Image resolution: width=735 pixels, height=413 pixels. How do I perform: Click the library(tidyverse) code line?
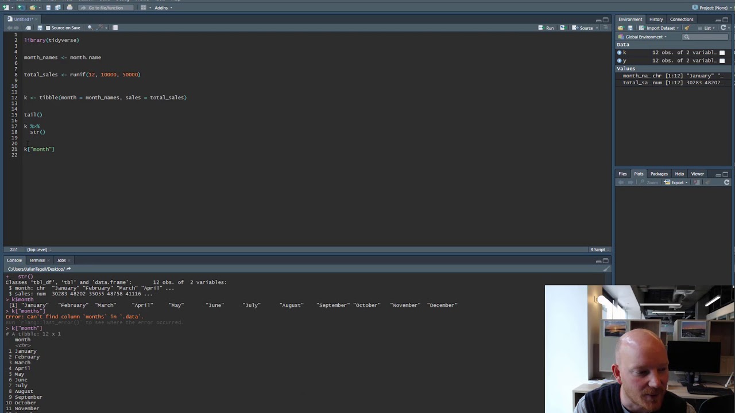click(51, 40)
